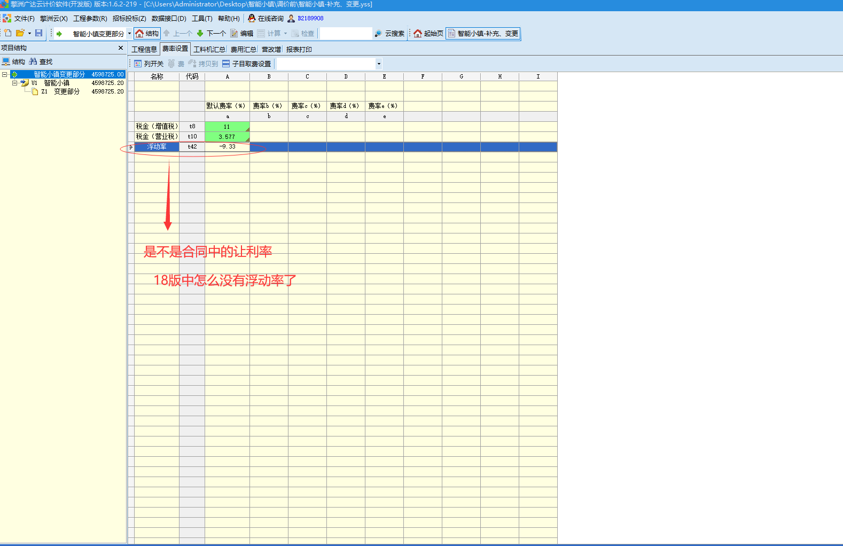Viewport: 843px width, 546px height.
Task: Click the code cell t8
Action: [x=192, y=127]
